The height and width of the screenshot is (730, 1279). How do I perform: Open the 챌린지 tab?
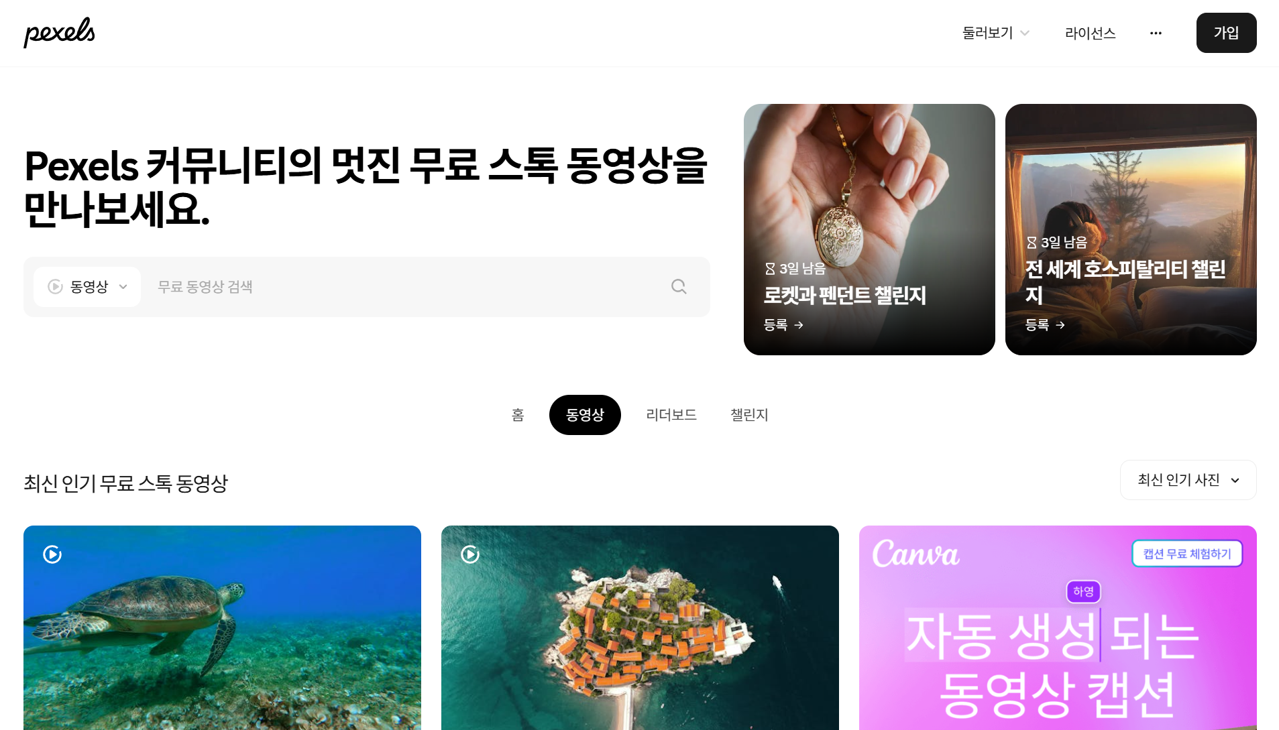click(749, 415)
